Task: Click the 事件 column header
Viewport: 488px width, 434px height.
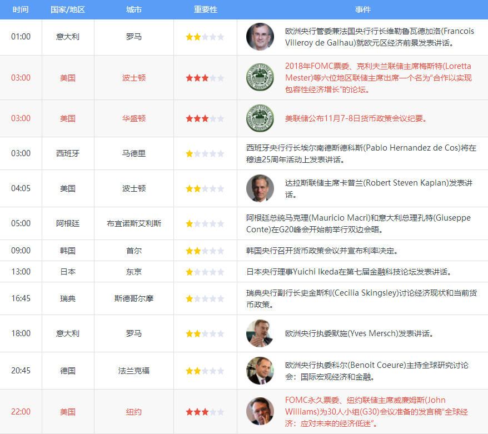Action: point(362,9)
